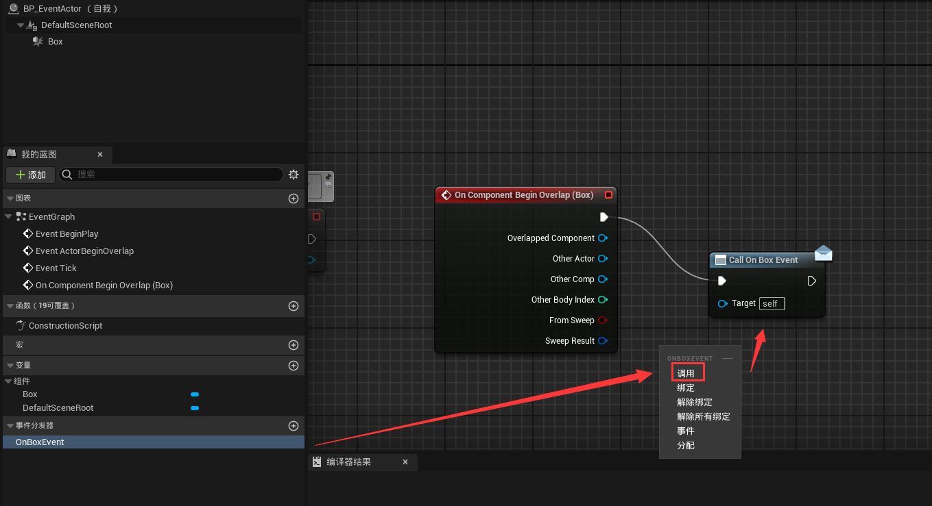This screenshot has height=506, width=932.
Task: Click the envelope dispatcher icon on node
Action: coord(824,253)
